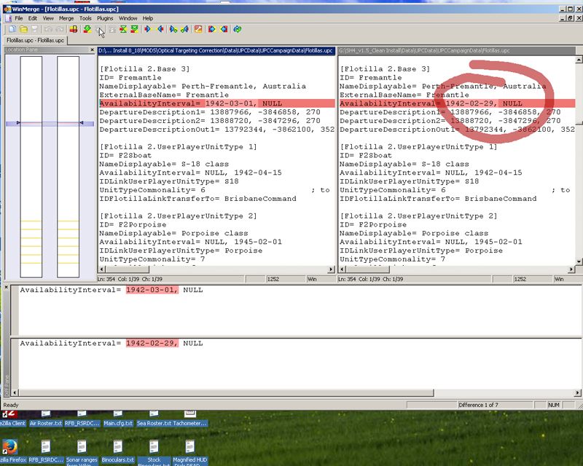
Task: Click the Copy Right toolbar icon
Action: click(x=148, y=29)
